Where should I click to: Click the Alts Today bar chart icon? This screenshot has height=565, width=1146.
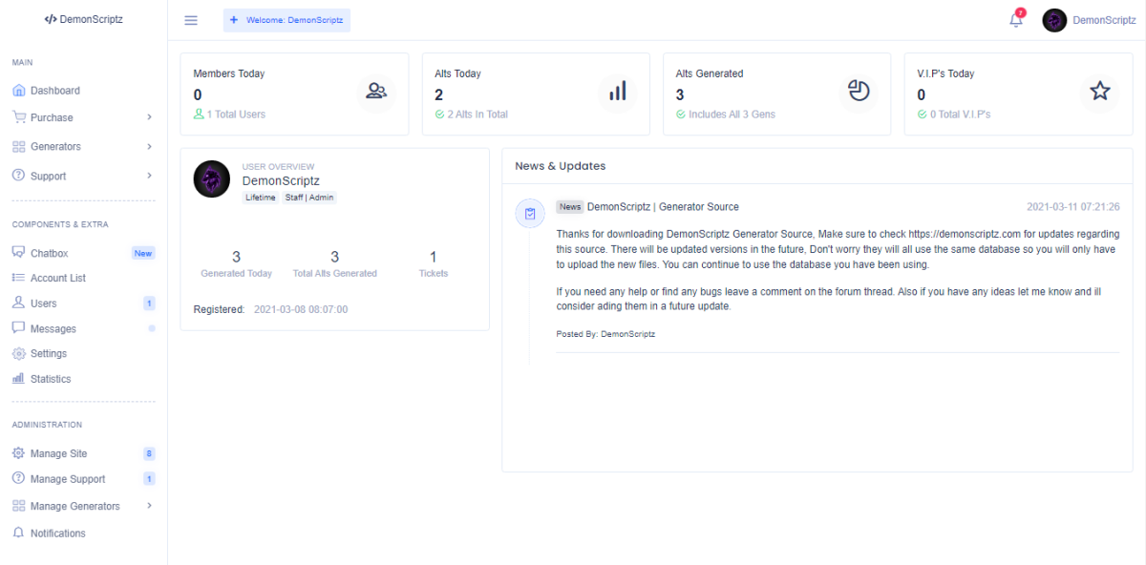pyautogui.click(x=618, y=92)
